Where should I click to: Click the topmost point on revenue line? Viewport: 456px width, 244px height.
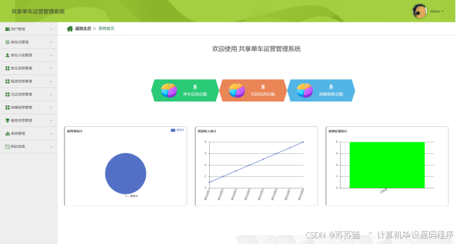click(303, 142)
